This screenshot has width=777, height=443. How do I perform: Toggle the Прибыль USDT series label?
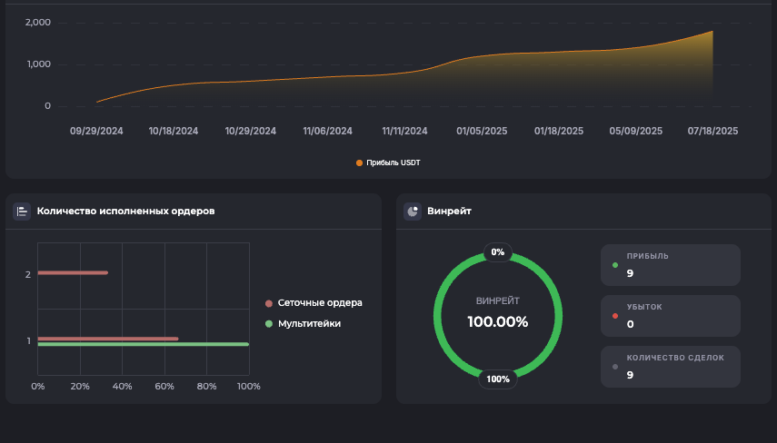click(x=393, y=163)
